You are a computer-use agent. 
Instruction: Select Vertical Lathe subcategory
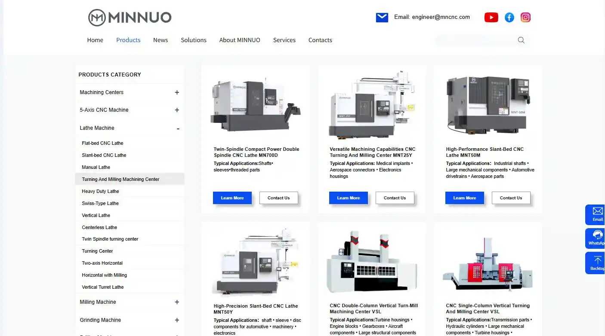(96, 215)
